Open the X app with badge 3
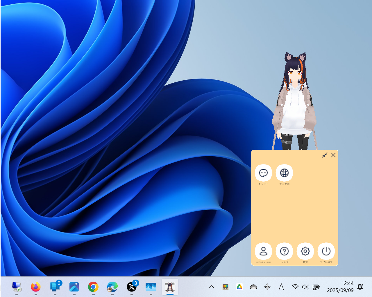Viewport: 372px width, 297px height. click(x=132, y=287)
